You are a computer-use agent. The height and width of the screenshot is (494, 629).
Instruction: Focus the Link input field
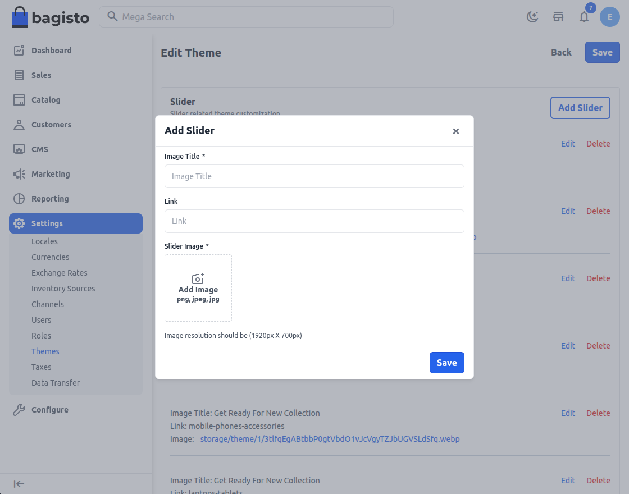click(x=314, y=221)
